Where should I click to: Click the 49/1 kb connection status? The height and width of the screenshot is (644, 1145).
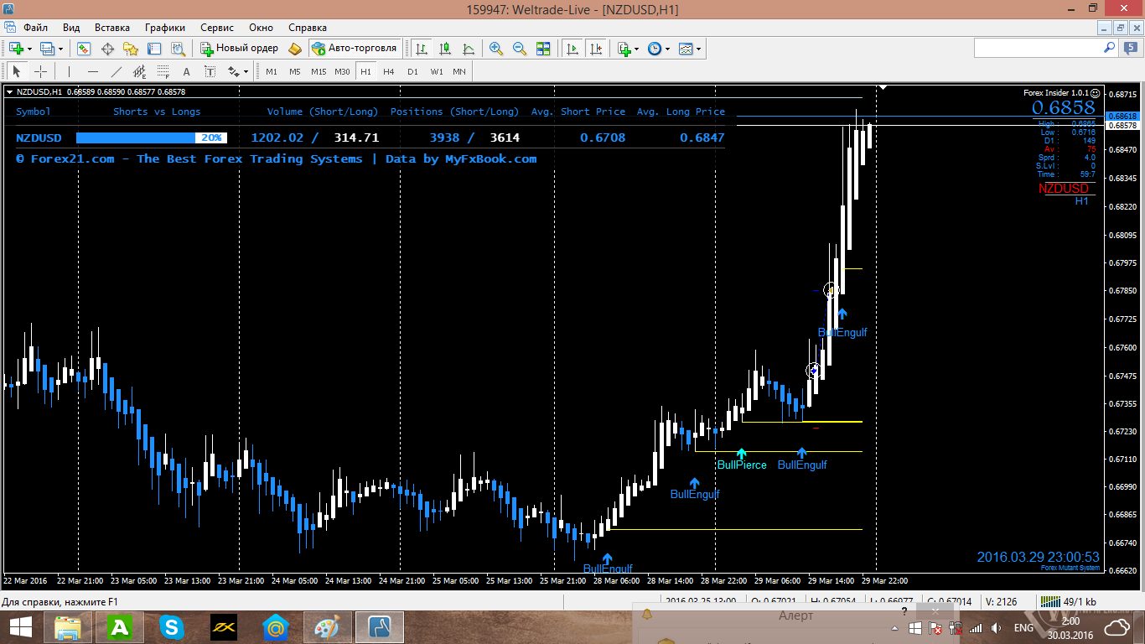click(1069, 601)
